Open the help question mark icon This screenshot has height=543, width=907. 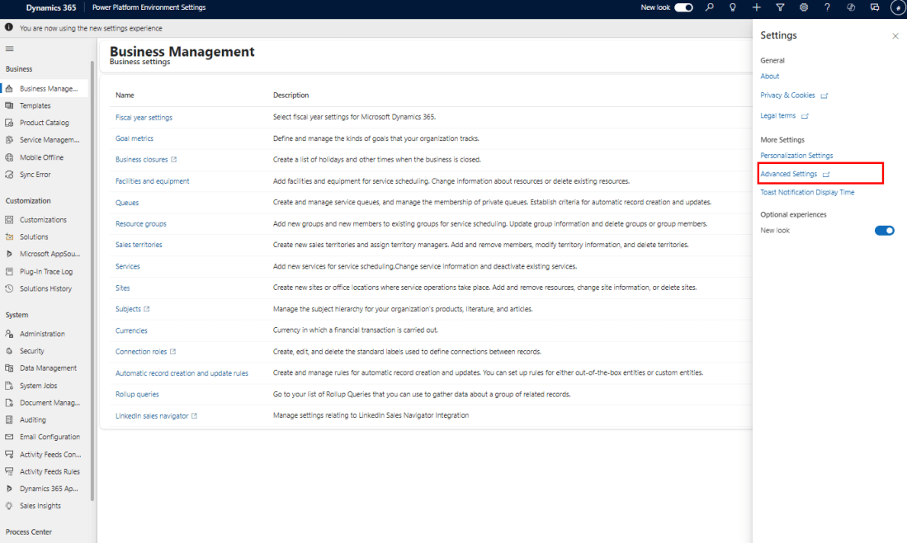pyautogui.click(x=827, y=7)
